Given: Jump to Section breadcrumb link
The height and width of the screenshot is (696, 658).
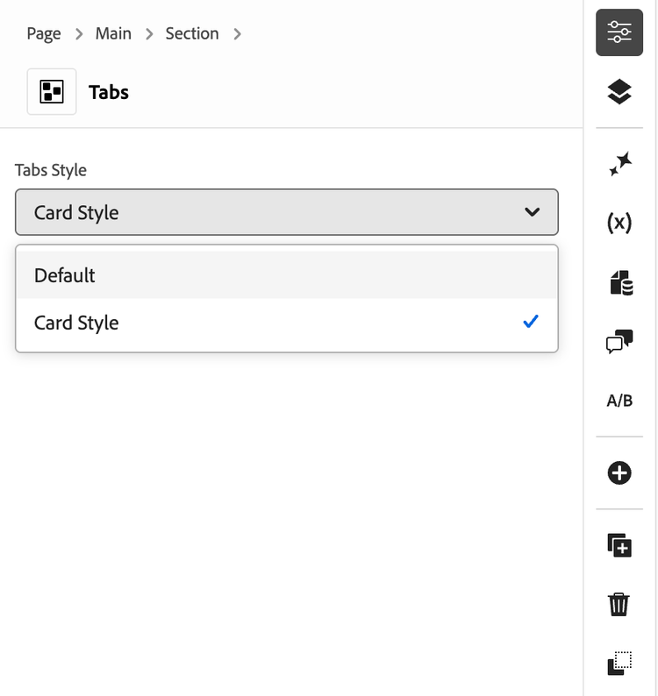Looking at the screenshot, I should pyautogui.click(x=192, y=34).
